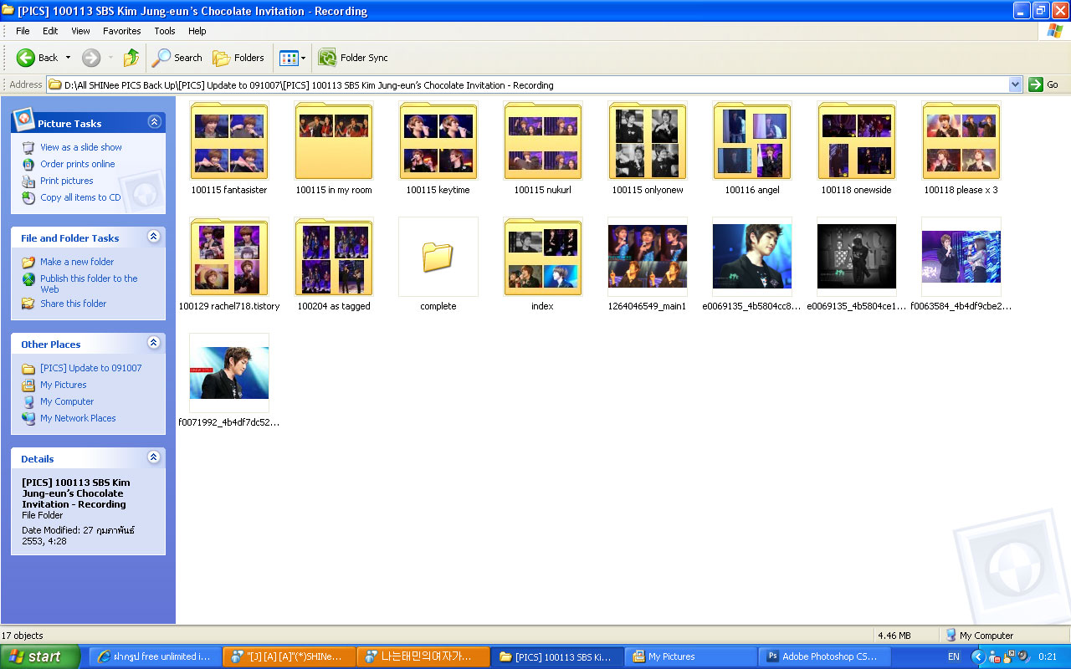Image resolution: width=1071 pixels, height=669 pixels.
Task: Click Order prints online link
Action: coord(78,164)
